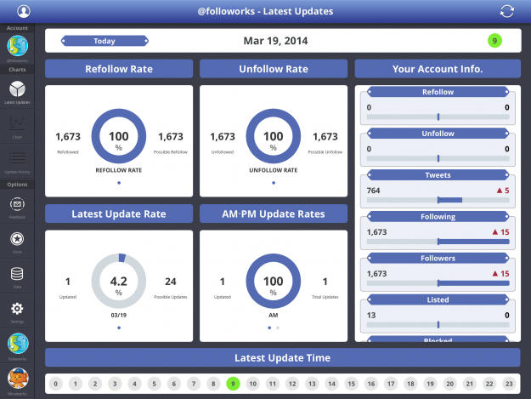Switch to second page dot of AM·PM chart
The width and height of the screenshot is (531, 399).
[277, 328]
